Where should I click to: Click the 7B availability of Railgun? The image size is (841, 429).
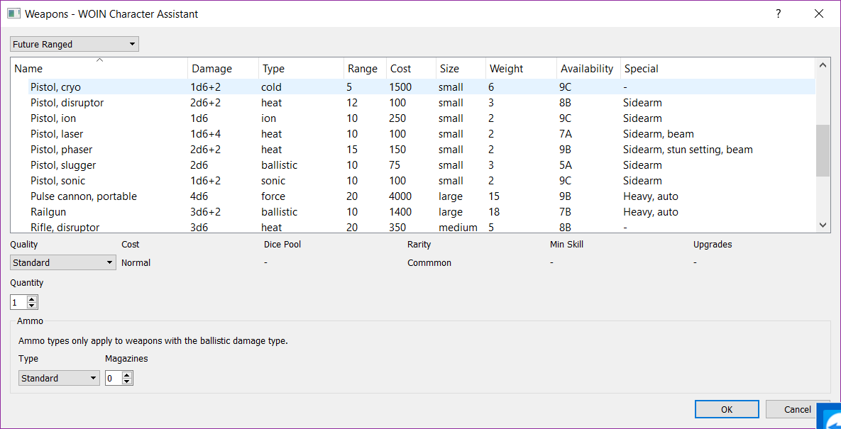(x=566, y=212)
